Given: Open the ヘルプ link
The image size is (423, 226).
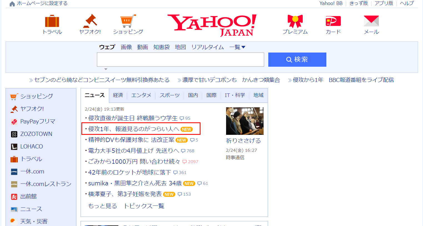Looking at the screenshot, I should [x=407, y=3].
